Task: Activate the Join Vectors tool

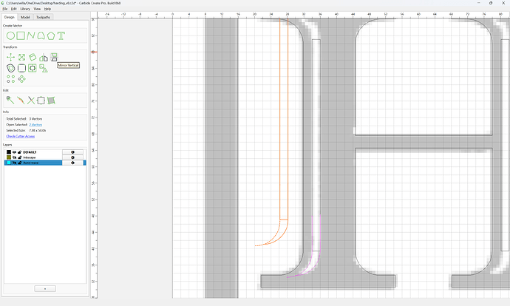Action: pyautogui.click(x=21, y=101)
